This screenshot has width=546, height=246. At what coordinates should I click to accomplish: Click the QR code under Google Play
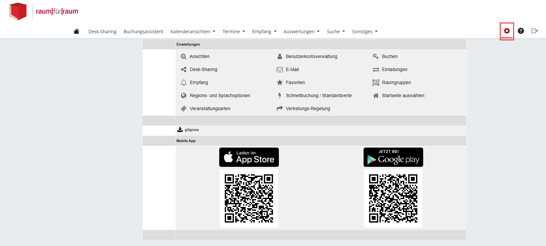click(x=393, y=198)
